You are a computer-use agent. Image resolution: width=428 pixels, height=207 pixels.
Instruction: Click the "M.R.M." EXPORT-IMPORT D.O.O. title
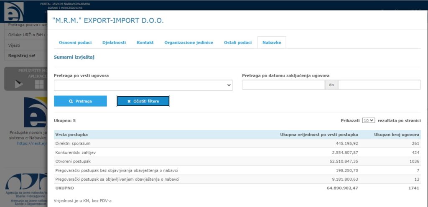108,21
